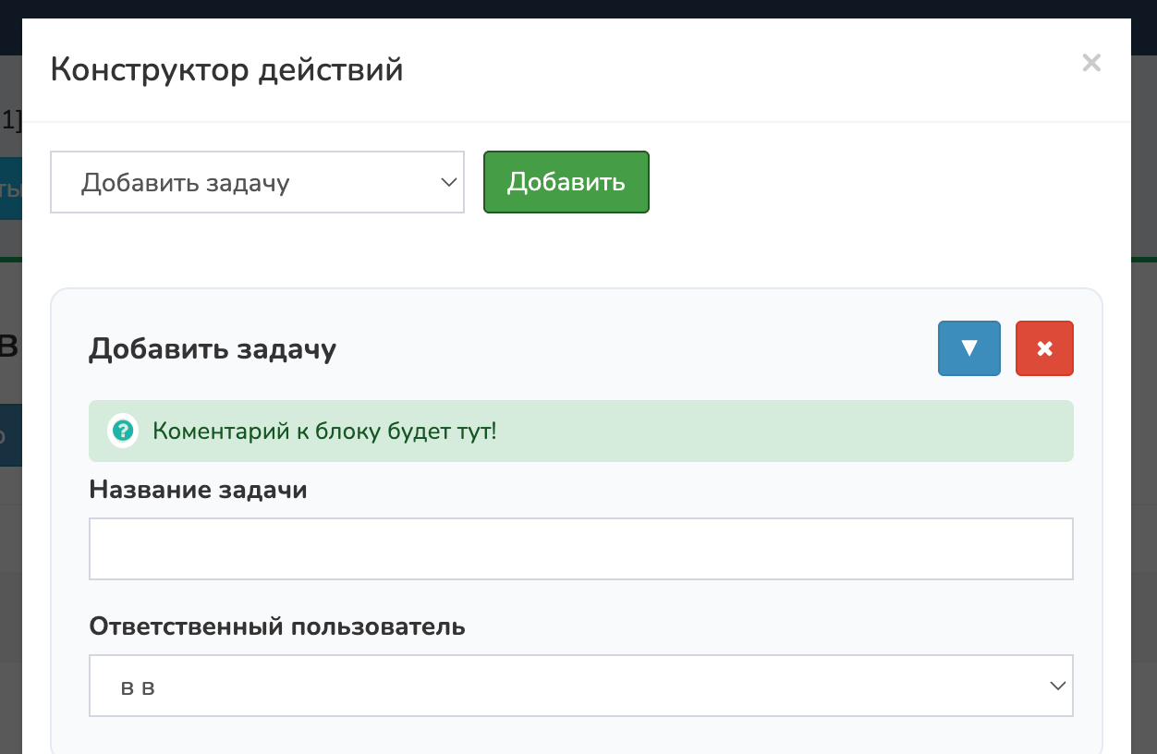Focus the Название задачи text field
Screen dimensions: 1157x754
tap(580, 549)
